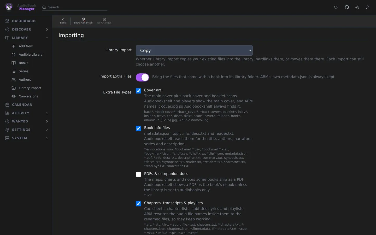
Task: Expand the Discover menu chevron
Action: click(47, 30)
